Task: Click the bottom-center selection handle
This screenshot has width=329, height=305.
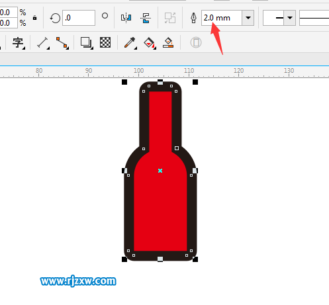Action: click(x=160, y=259)
